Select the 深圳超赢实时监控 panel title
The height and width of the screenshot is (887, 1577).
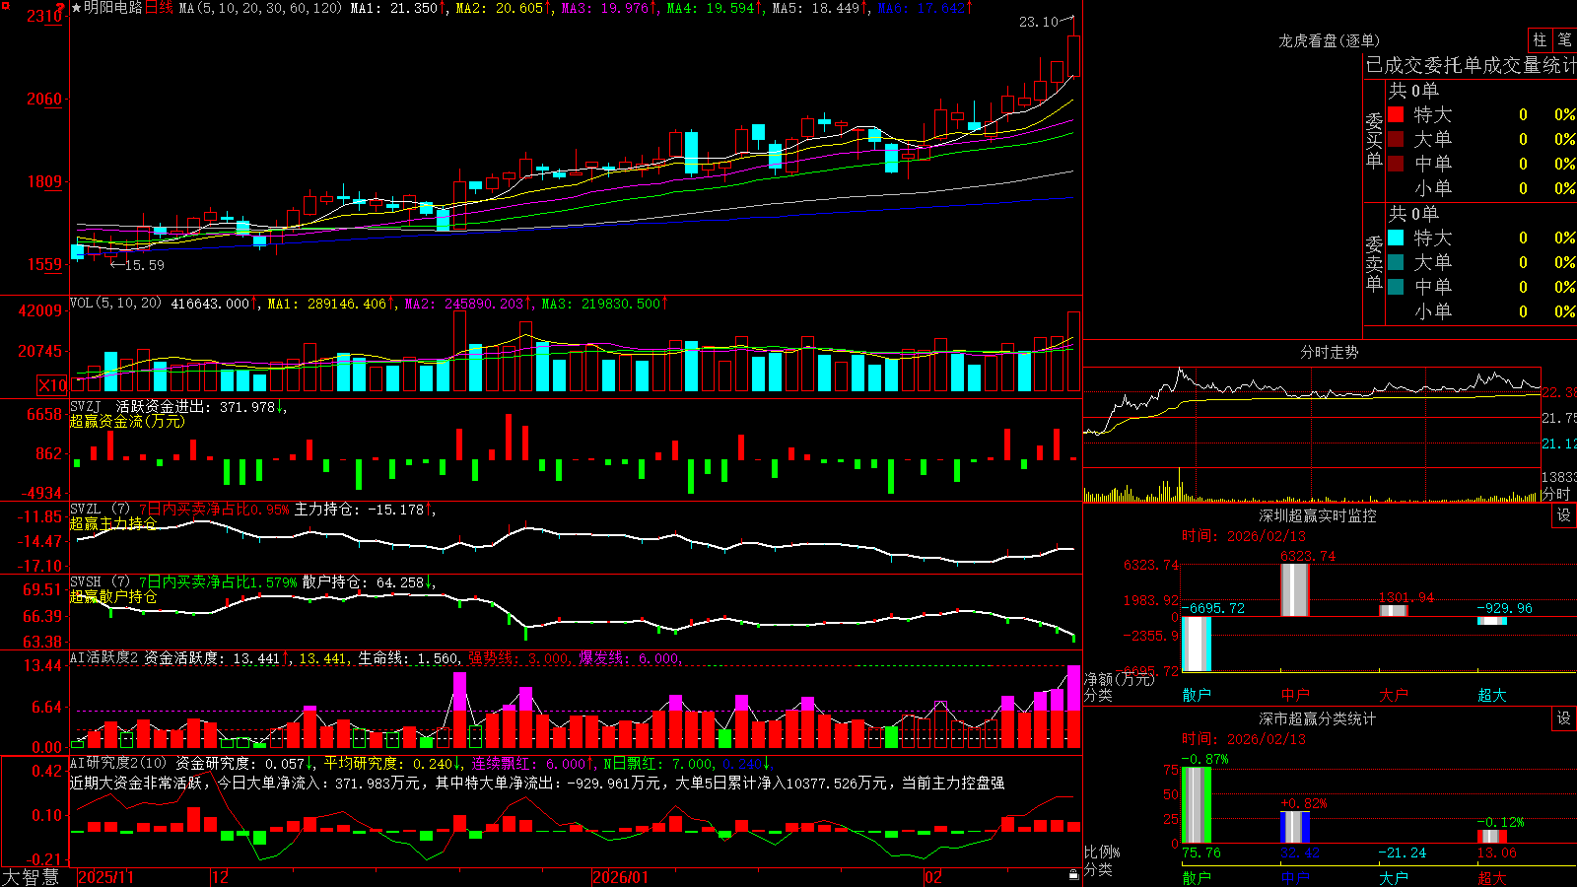1317,515
